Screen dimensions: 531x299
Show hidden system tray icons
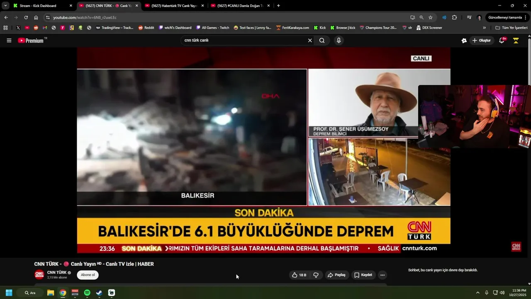click(x=477, y=293)
